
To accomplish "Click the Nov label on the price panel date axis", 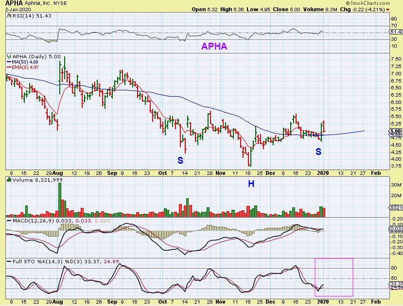I will point(220,173).
